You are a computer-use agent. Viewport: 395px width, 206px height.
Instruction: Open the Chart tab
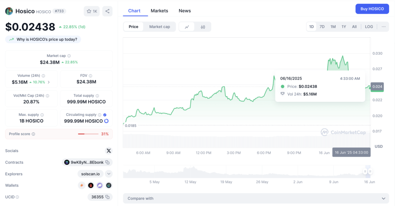click(x=134, y=11)
